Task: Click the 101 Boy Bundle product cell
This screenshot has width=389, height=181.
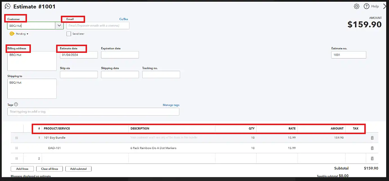Action: point(85,138)
